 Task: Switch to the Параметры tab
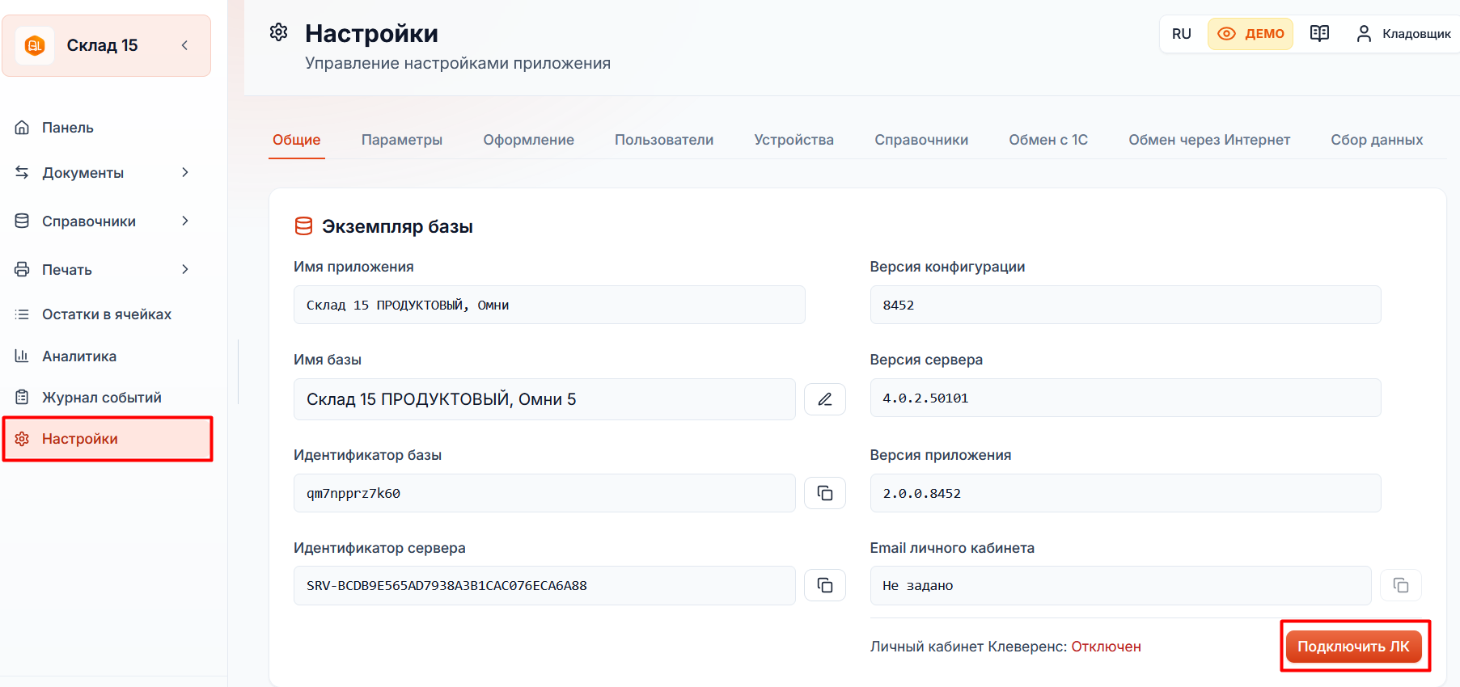(x=402, y=140)
